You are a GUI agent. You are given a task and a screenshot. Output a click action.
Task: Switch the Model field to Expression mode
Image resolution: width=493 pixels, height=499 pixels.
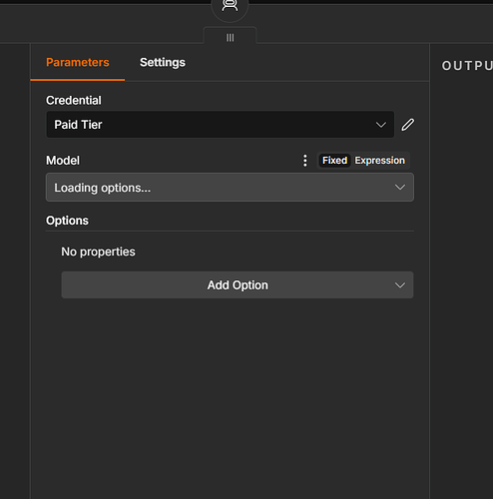[x=379, y=161]
